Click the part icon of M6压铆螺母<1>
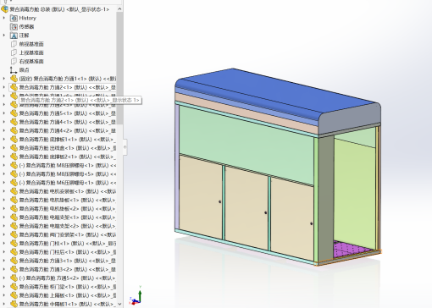 click(x=14, y=183)
